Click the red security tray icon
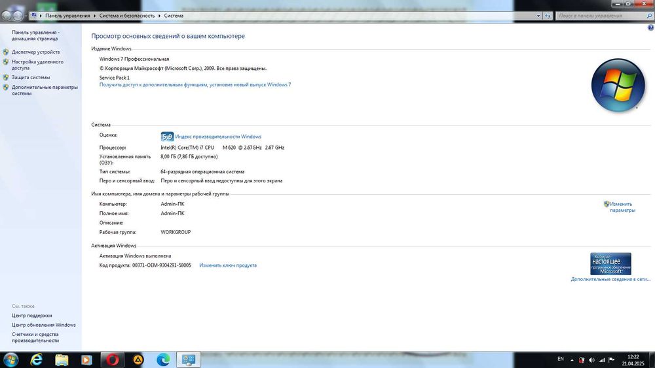 (x=582, y=360)
